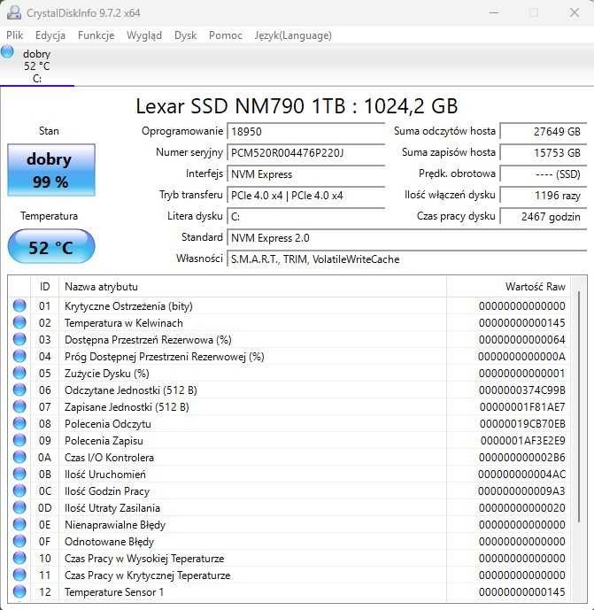Click the Lexar SSD NM790 1TB title
Image resolution: width=594 pixels, height=610 pixels.
297,106
